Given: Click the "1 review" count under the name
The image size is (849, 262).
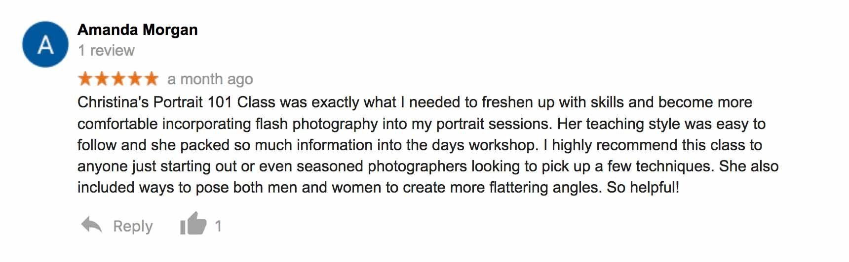Looking at the screenshot, I should click(106, 50).
